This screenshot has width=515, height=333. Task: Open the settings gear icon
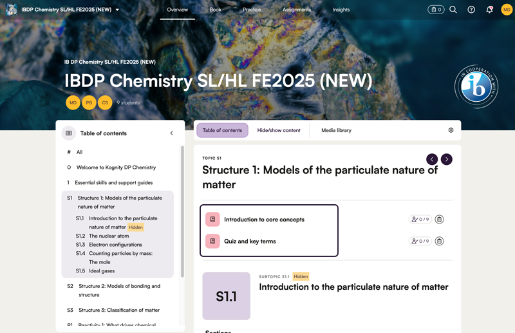point(451,130)
